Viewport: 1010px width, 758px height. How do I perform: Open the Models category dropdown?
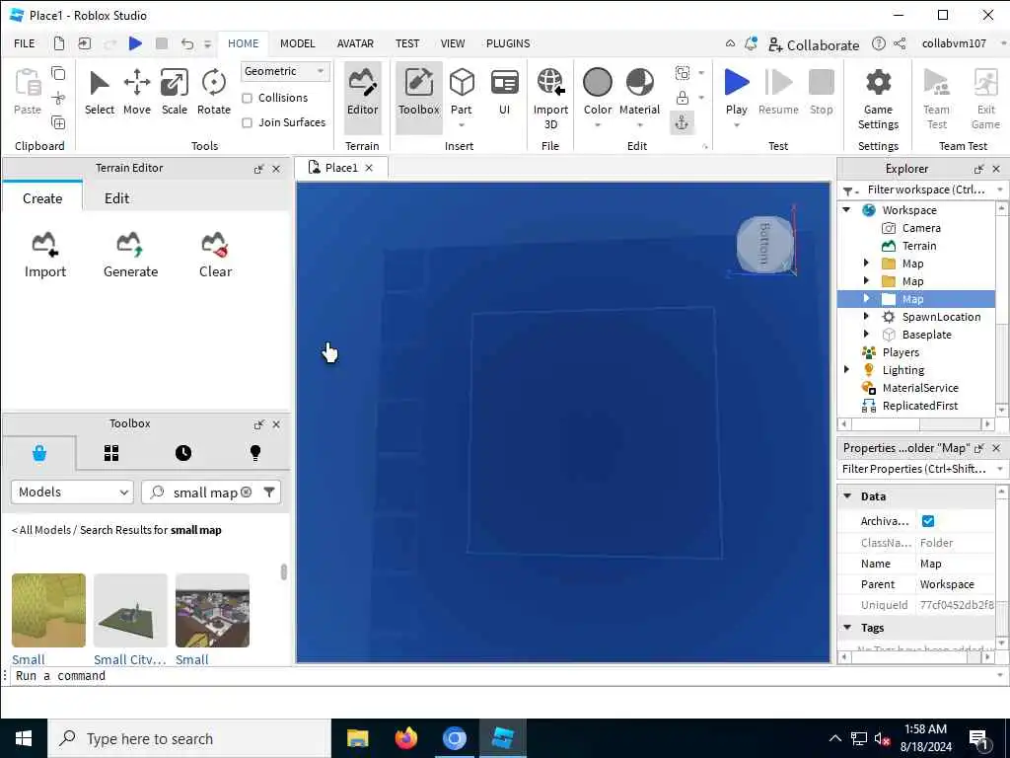(x=72, y=493)
